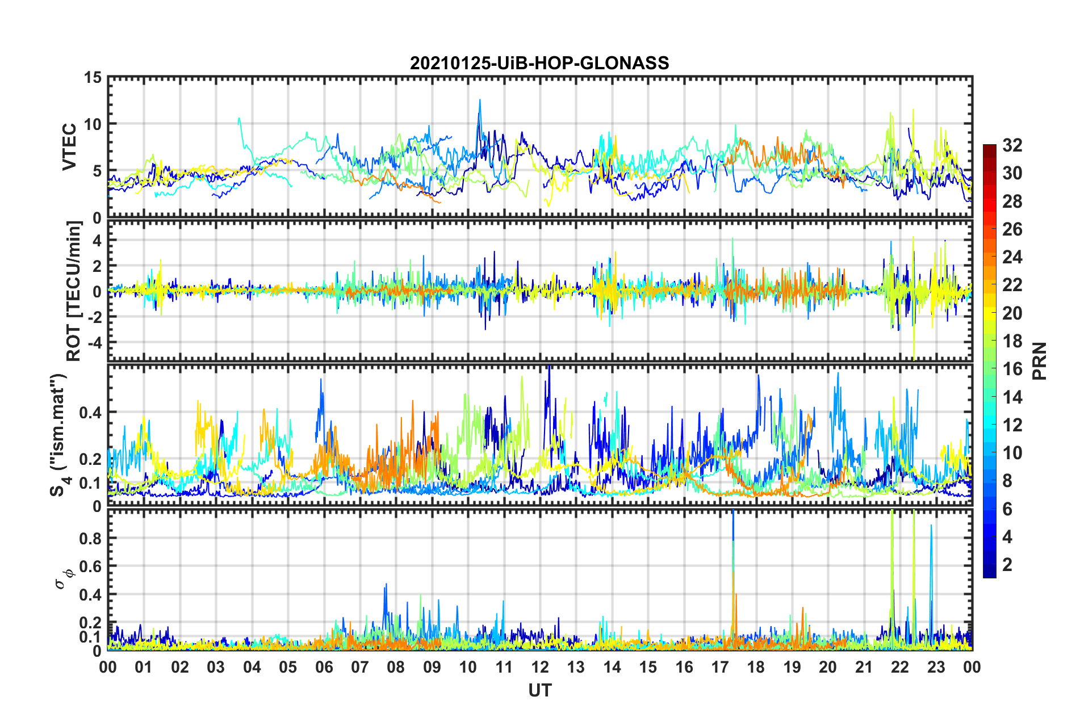The image size is (1080, 722).
Task: Select the 11 hour tick on the UT axis
Action: pos(504,667)
